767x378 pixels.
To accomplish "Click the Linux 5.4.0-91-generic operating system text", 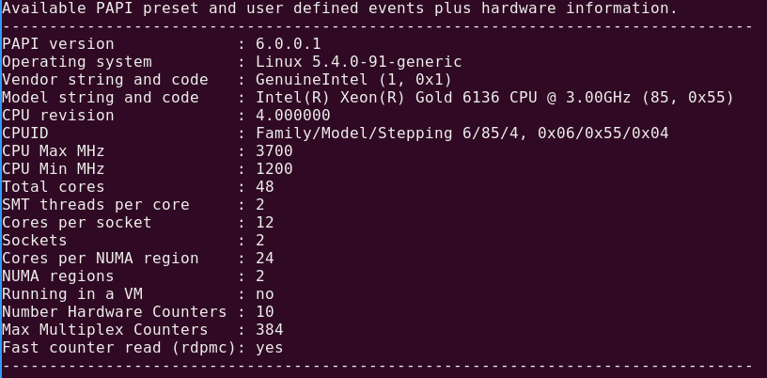I will coord(358,62).
